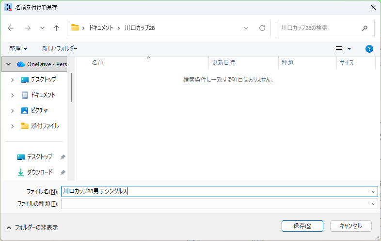The height and width of the screenshot is (241, 381).
Task: Select ピクチャ folder in the sidebar
Action: 39,111
